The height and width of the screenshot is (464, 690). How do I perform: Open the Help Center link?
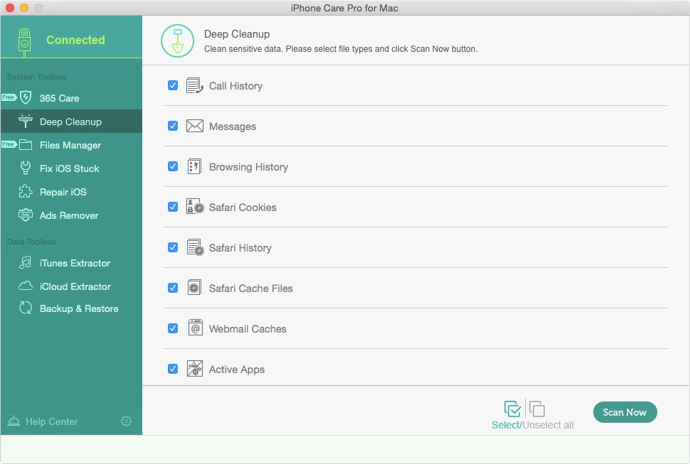(x=51, y=421)
